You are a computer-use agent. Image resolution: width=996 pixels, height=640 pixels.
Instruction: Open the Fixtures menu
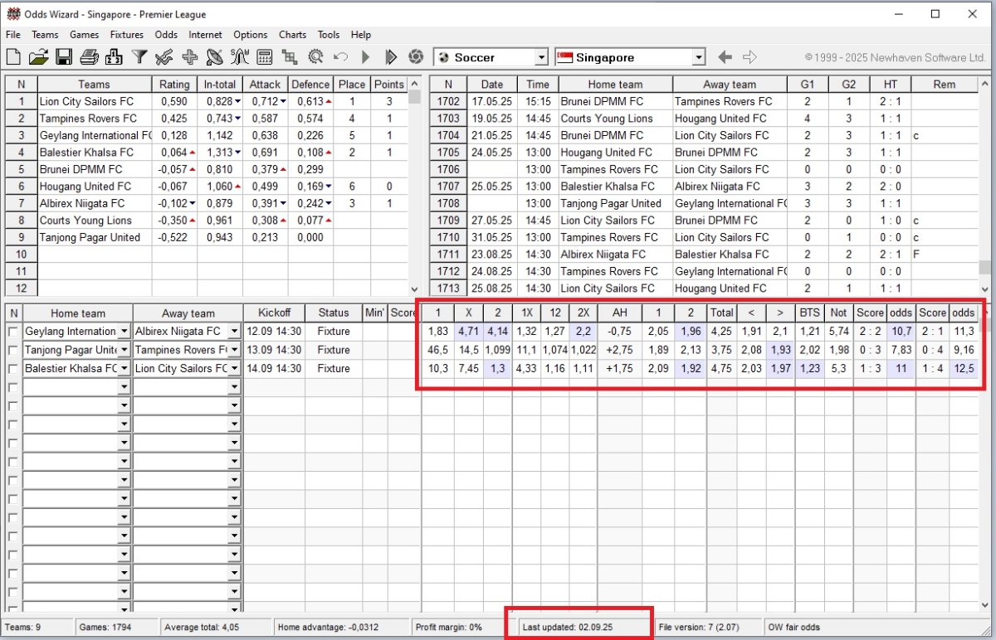(125, 35)
